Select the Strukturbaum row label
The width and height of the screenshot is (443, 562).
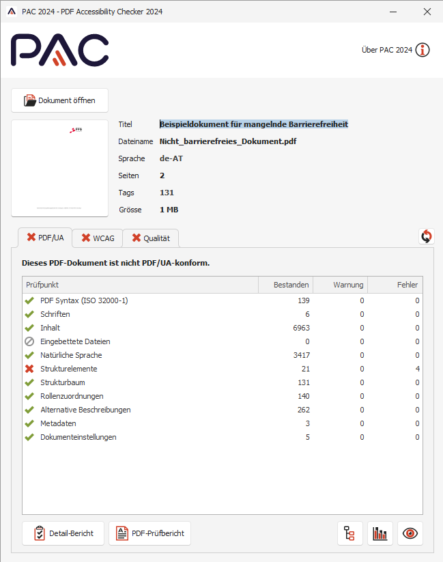pyautogui.click(x=63, y=382)
